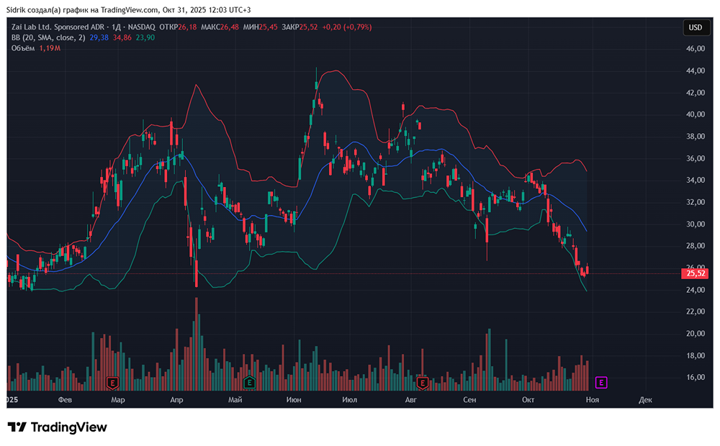Click the 30,00 price axis label

(x=696, y=224)
